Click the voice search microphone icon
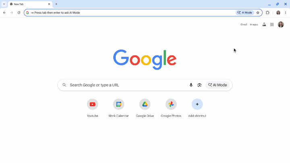This screenshot has height=163, width=290. (191, 85)
